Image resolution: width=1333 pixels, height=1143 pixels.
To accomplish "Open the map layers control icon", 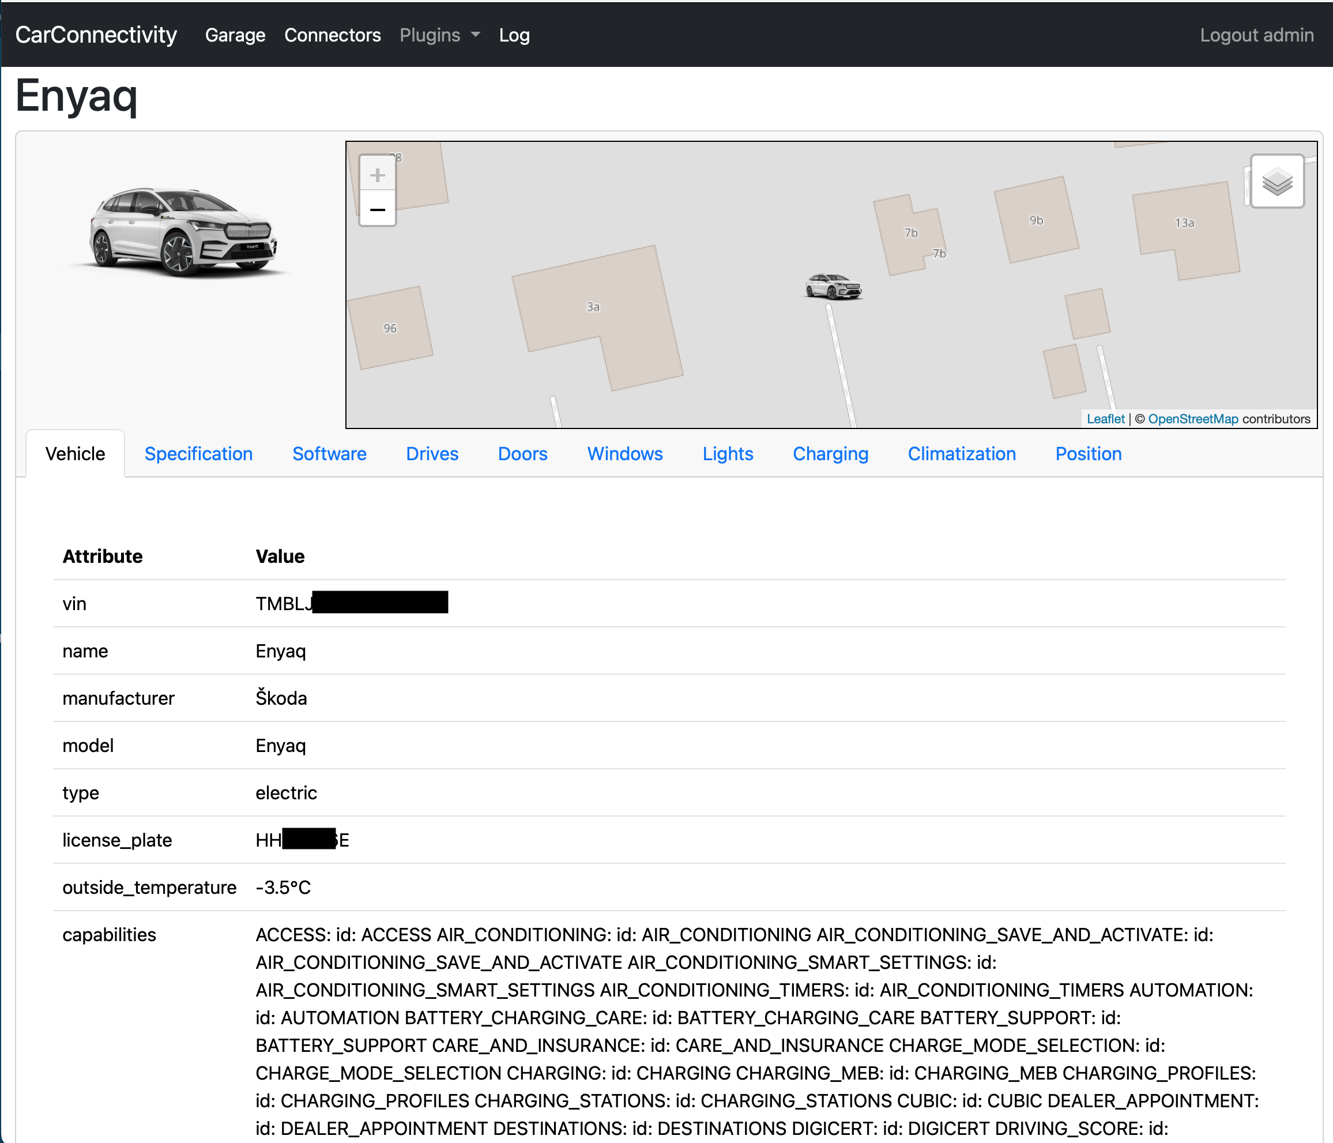I will point(1276,182).
